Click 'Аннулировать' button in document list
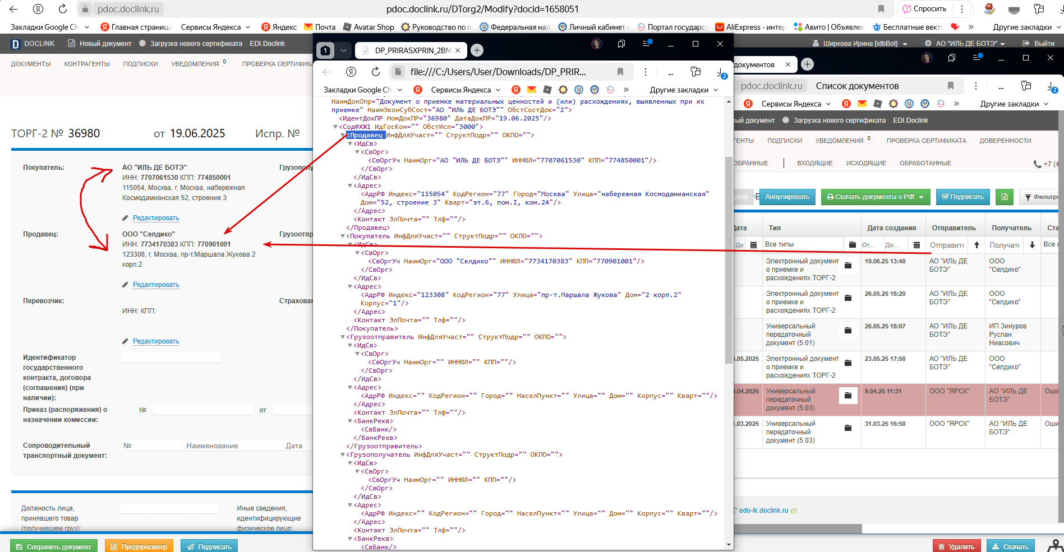The height and width of the screenshot is (552, 1064). tap(787, 197)
